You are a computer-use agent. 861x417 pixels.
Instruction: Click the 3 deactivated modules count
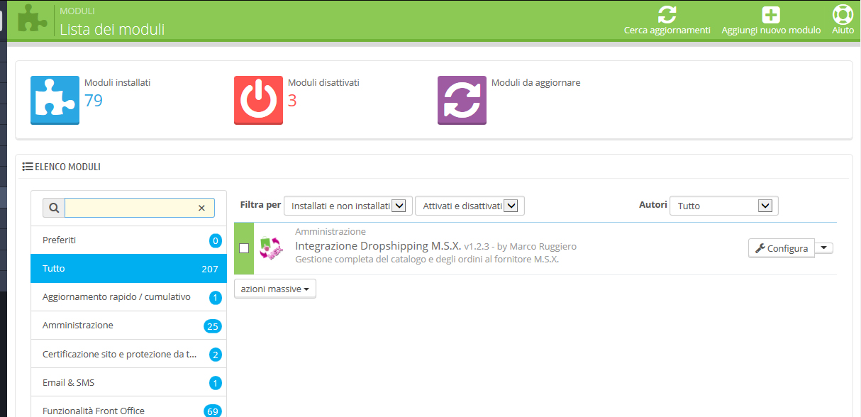pyautogui.click(x=292, y=101)
